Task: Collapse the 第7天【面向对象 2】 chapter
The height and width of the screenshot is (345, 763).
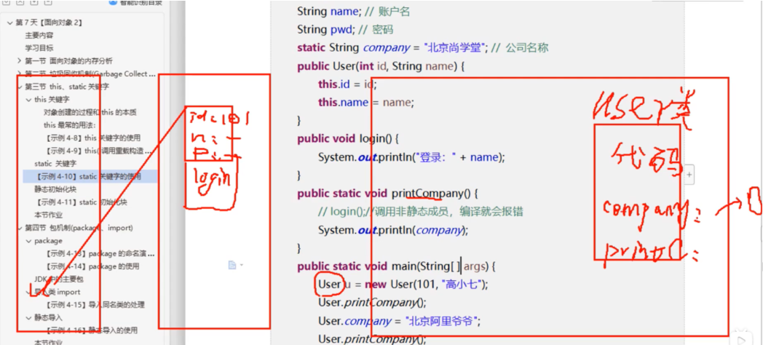Action: point(10,23)
